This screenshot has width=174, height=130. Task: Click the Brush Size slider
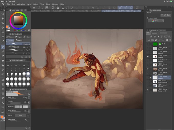coord(15,98)
